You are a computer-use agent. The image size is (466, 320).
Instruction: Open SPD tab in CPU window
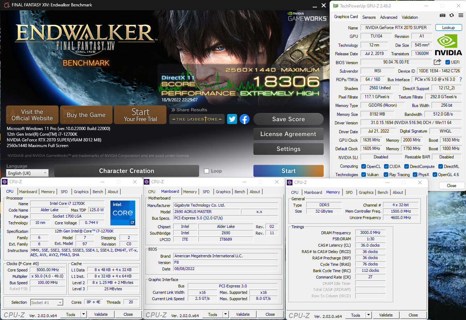pos(64,192)
